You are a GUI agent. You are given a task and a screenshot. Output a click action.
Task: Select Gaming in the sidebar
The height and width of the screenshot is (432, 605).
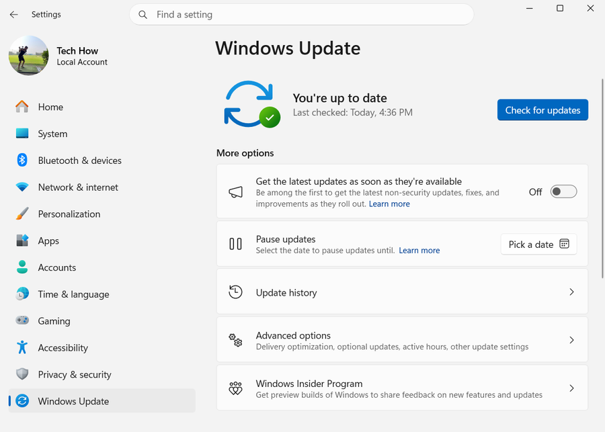tap(102, 321)
